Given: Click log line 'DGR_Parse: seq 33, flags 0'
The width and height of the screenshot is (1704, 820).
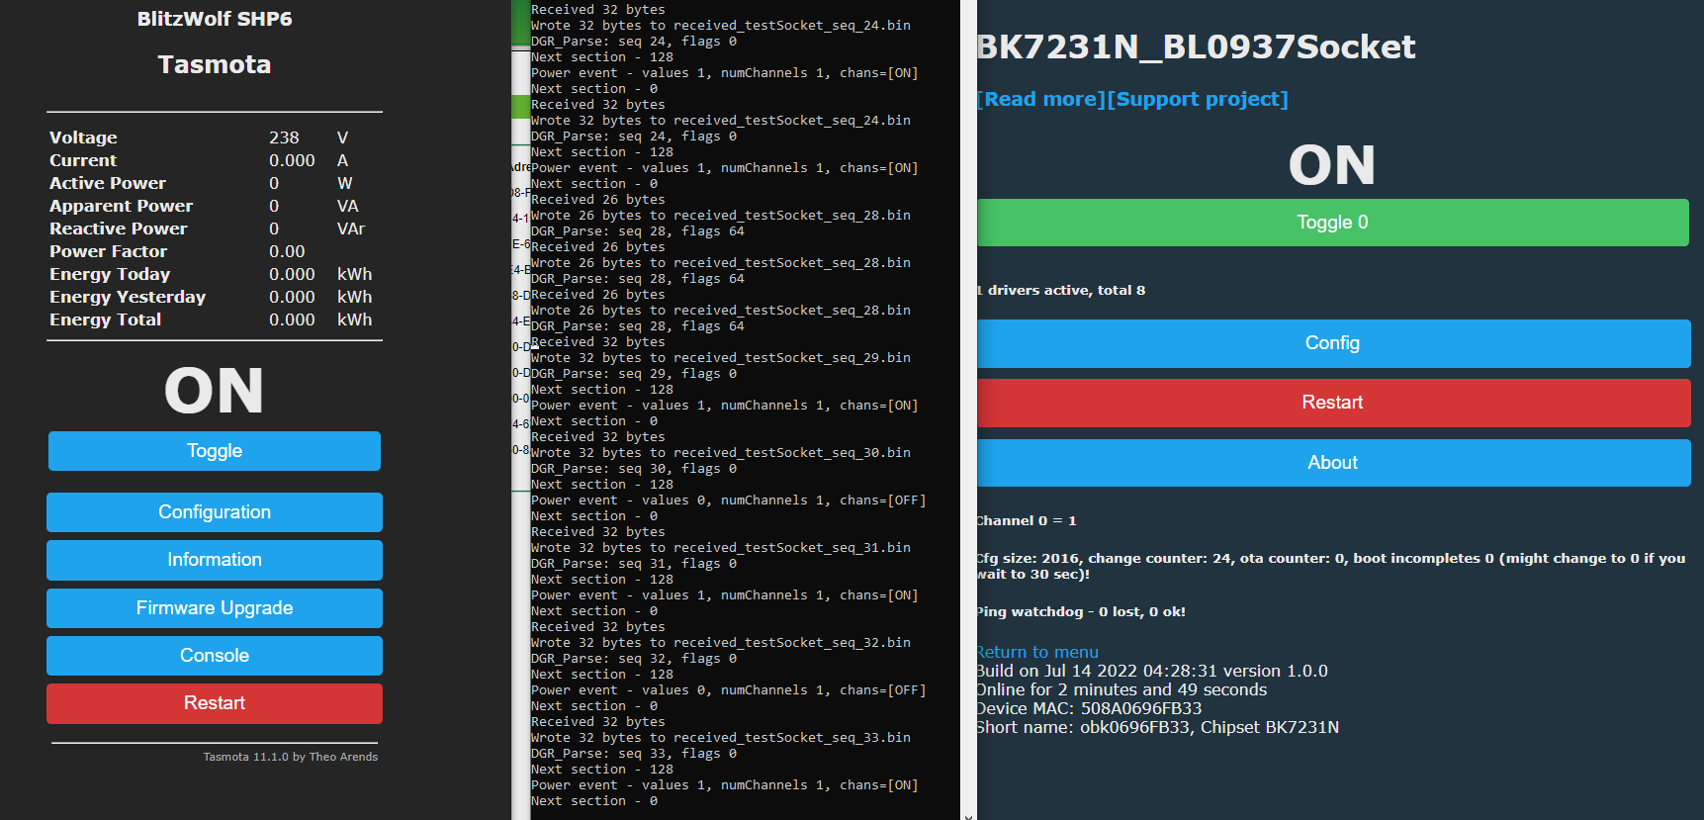Looking at the screenshot, I should [x=634, y=754].
